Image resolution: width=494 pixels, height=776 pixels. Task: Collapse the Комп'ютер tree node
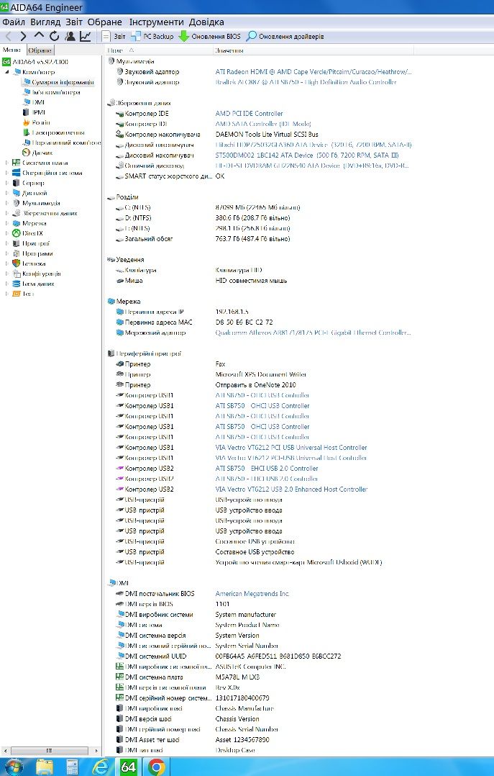coord(7,72)
